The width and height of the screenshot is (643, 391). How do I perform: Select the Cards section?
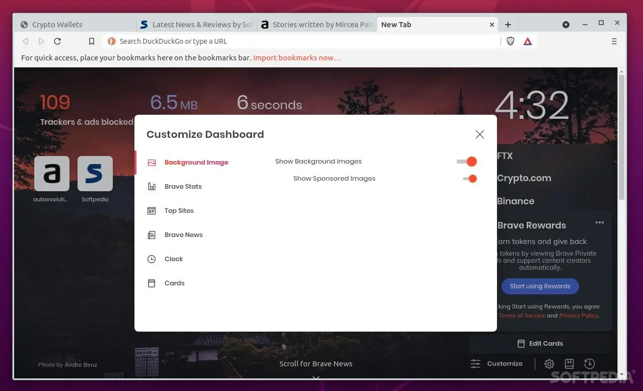(175, 283)
